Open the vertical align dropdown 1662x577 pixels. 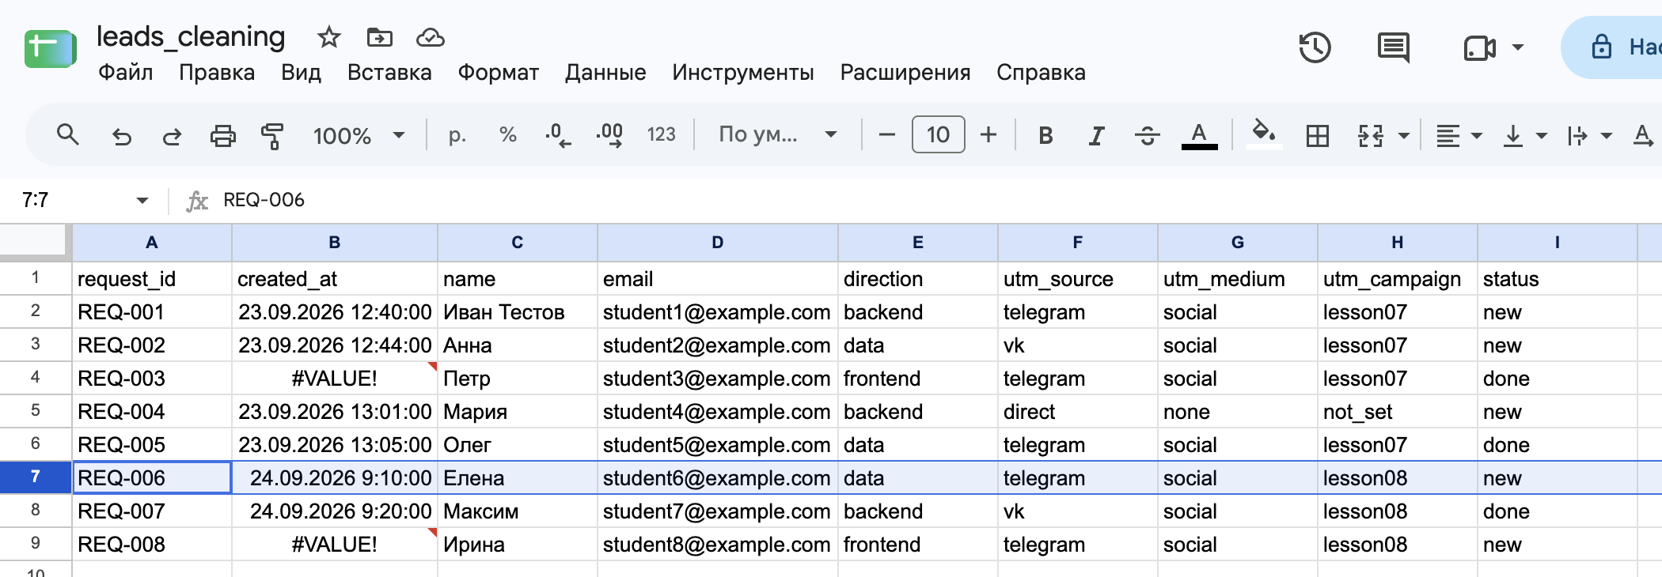pyautogui.click(x=1524, y=136)
